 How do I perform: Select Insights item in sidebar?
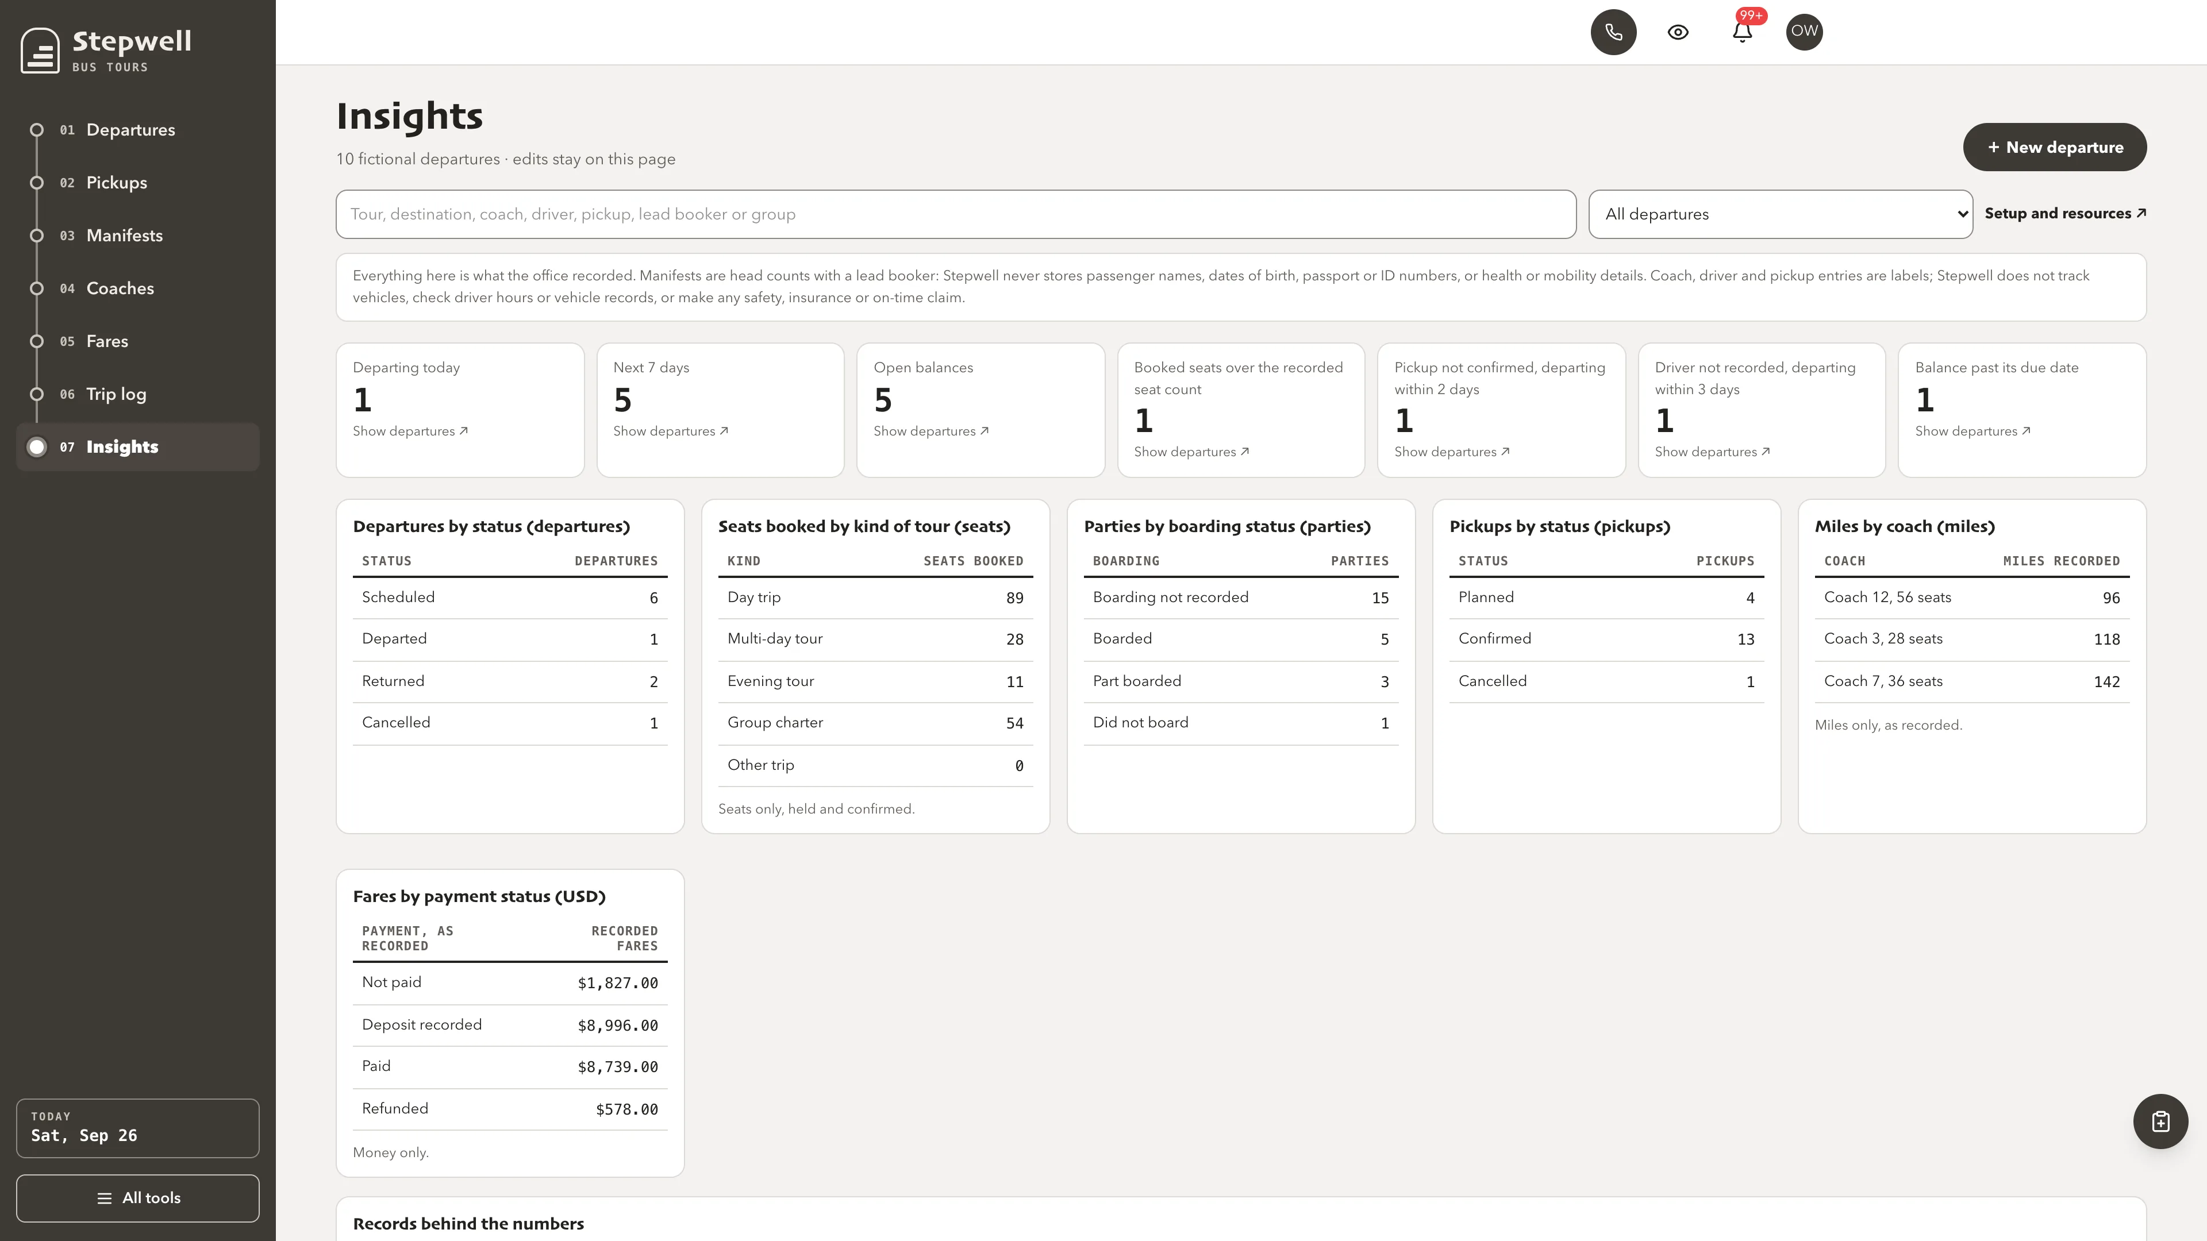138,447
